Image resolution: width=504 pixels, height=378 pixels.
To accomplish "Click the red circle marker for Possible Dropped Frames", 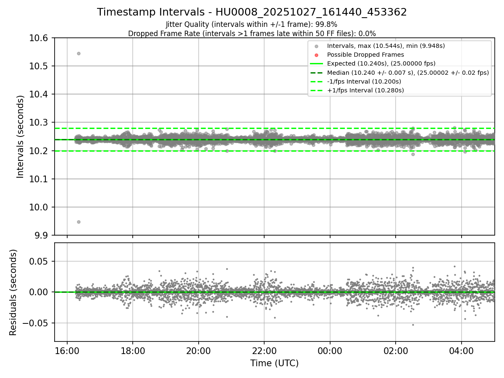I will 317,55.
